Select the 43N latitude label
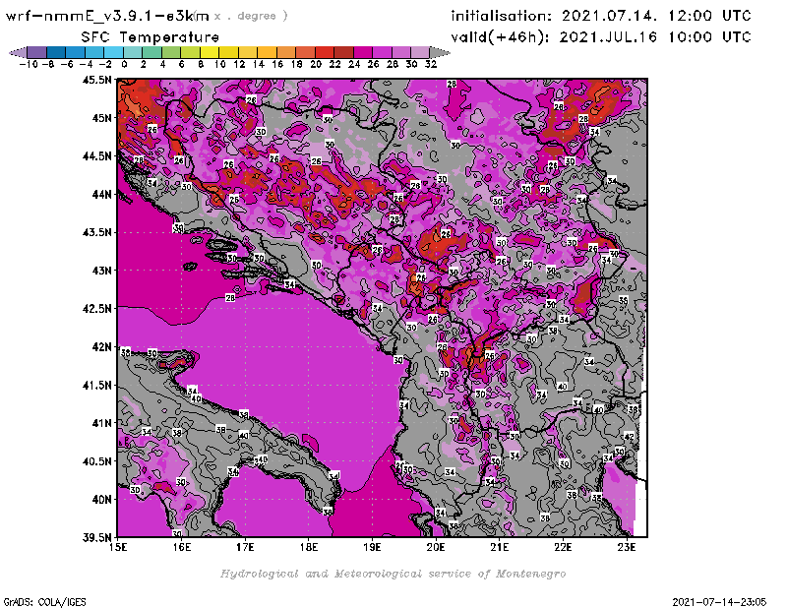The width and height of the screenshot is (787, 608). 102,271
